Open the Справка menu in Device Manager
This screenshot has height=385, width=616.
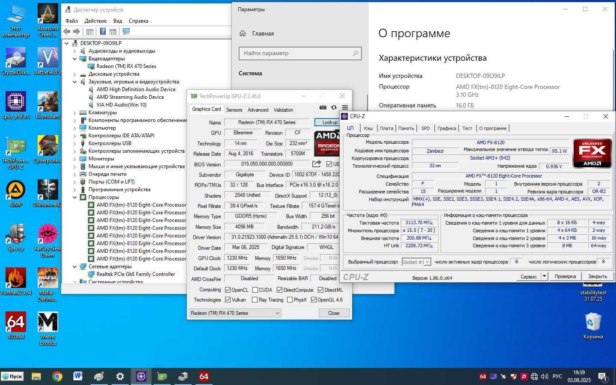139,21
